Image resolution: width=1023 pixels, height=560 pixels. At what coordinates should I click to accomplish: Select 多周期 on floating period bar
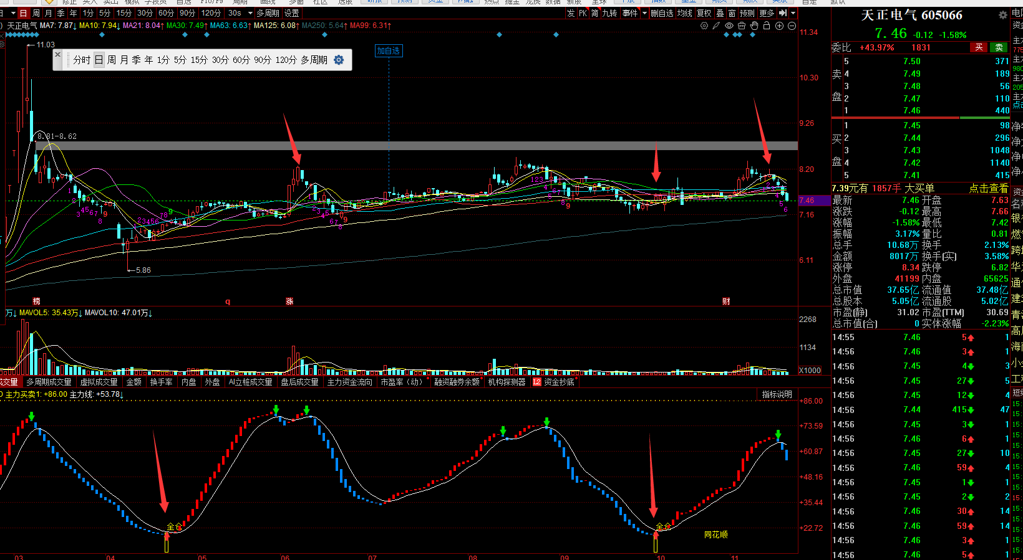(314, 60)
